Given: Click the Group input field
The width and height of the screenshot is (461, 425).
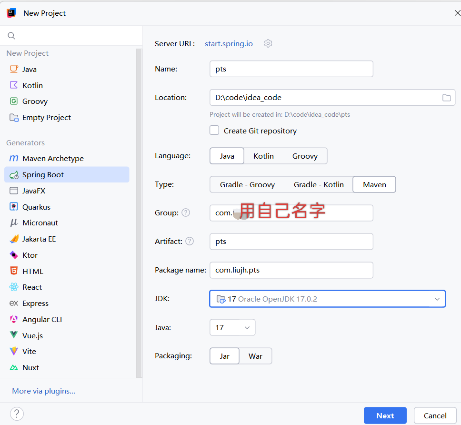Looking at the screenshot, I should tap(291, 213).
